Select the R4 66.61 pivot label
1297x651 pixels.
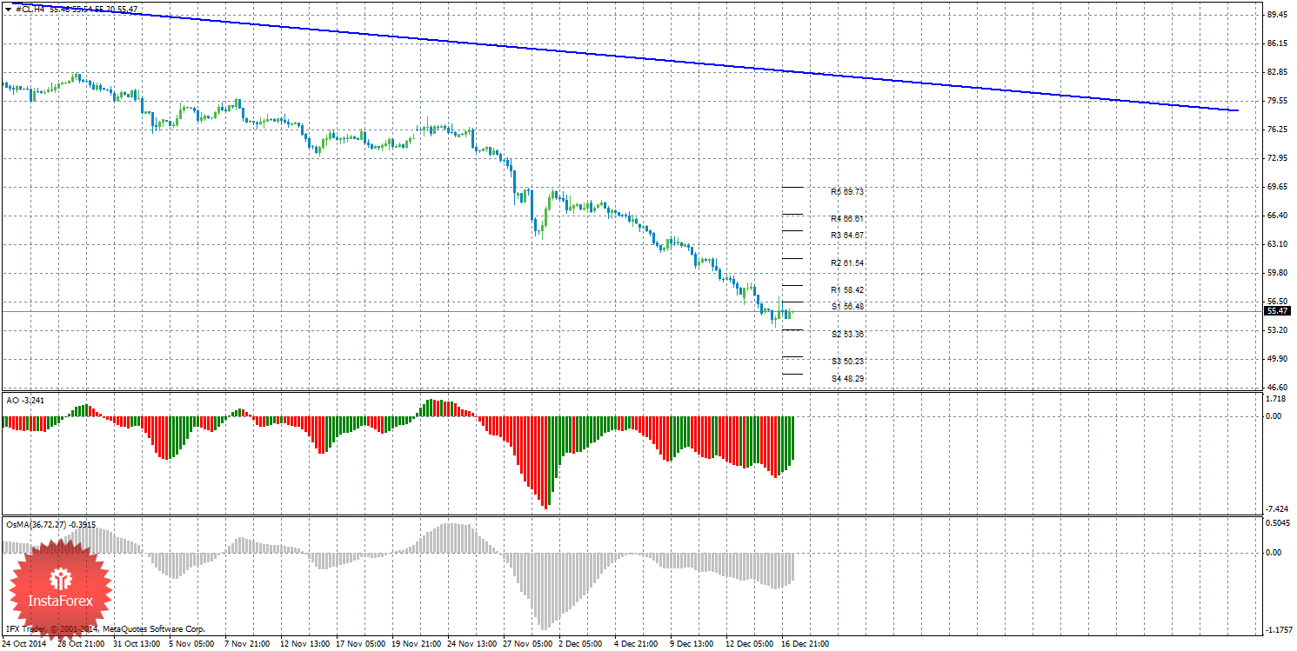[x=846, y=219]
